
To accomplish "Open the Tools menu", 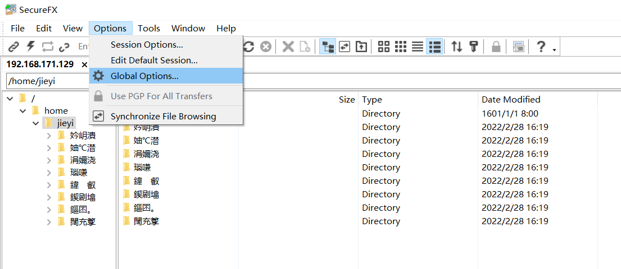I will pos(149,29).
